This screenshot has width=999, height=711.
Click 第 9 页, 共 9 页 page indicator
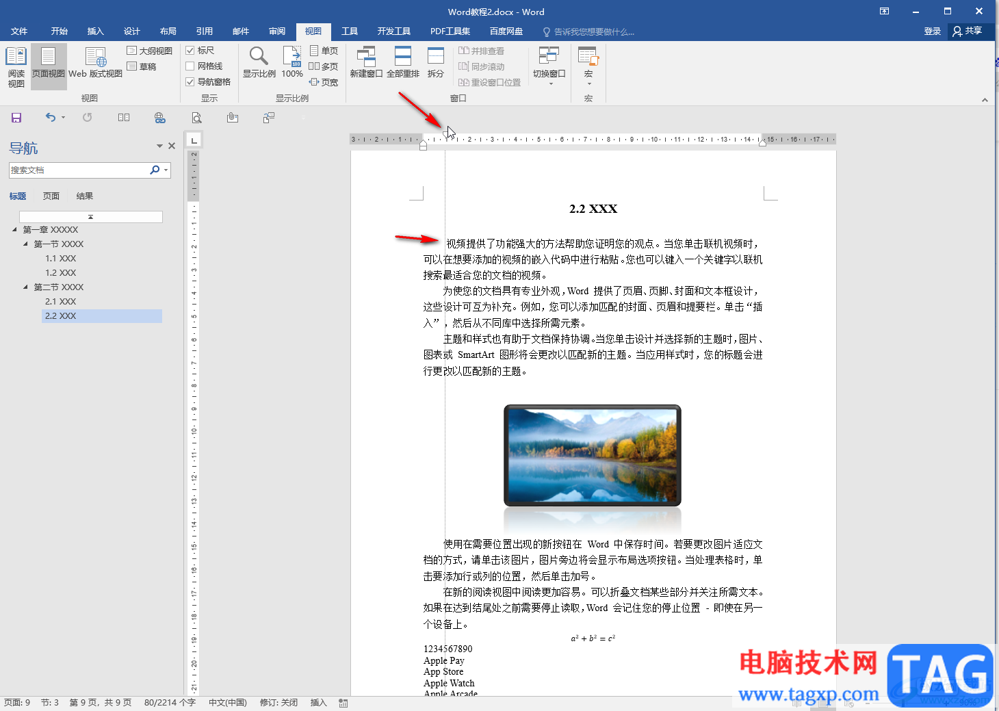pyautogui.click(x=101, y=703)
